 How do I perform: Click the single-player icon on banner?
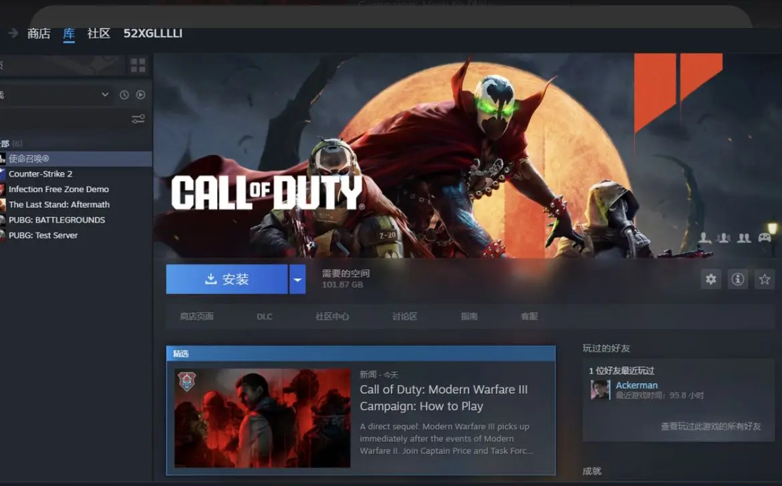click(x=704, y=237)
